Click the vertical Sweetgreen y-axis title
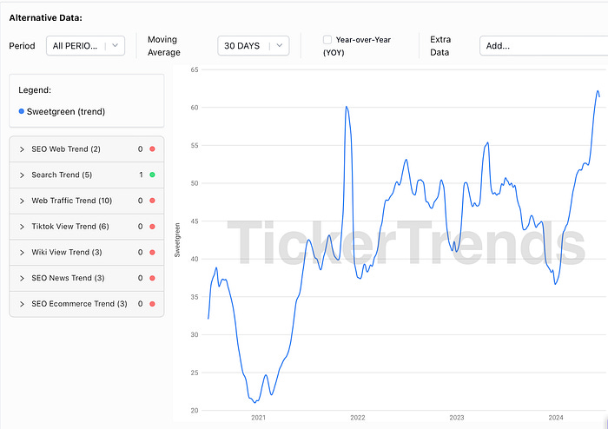Image resolution: width=608 pixels, height=429 pixels. click(177, 240)
